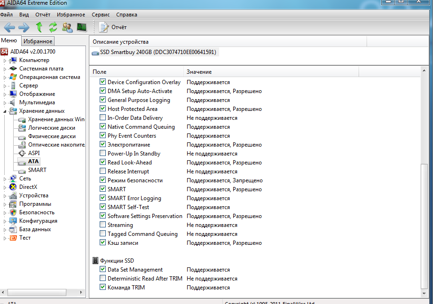Toggle Streaming checkbox
This screenshot has height=304, width=433.
(103, 225)
